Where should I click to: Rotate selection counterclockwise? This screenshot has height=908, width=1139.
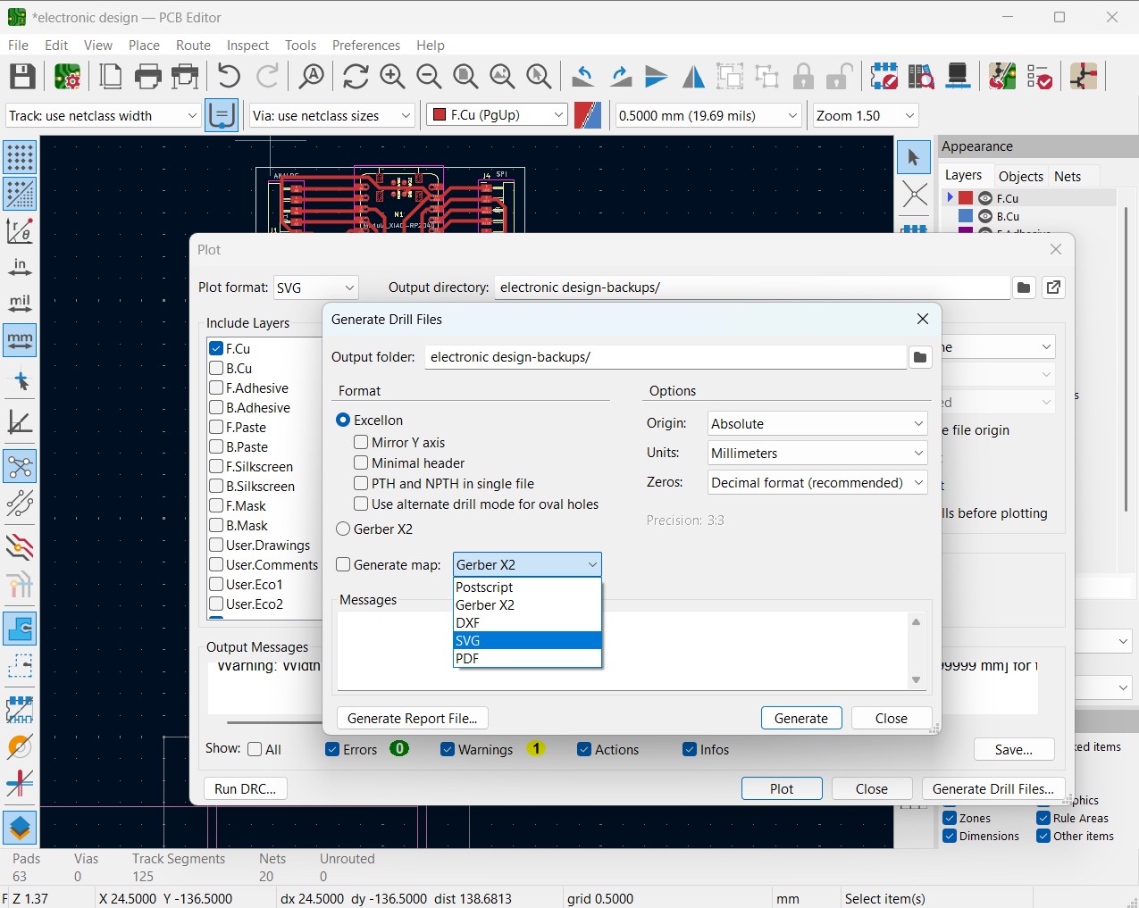(583, 77)
